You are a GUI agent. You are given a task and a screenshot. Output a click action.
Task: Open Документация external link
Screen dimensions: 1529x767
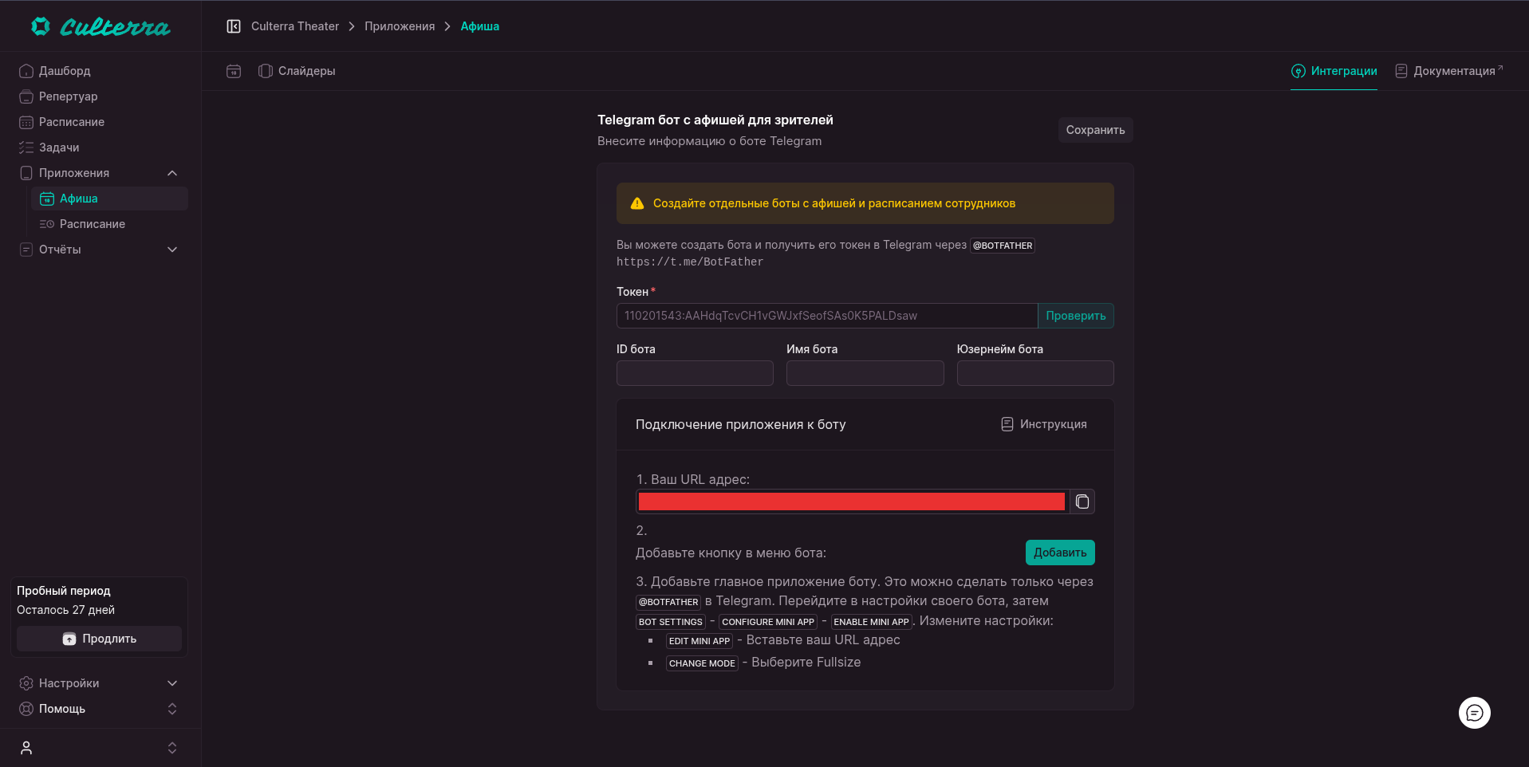click(1448, 71)
